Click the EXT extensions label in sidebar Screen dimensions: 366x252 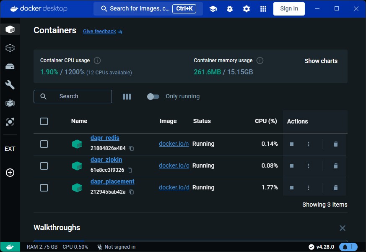tap(10, 149)
